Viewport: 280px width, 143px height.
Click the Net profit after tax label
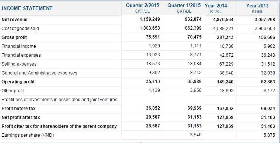click(21, 117)
